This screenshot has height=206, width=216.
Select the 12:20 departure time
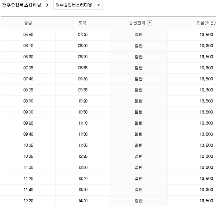tap(28, 201)
